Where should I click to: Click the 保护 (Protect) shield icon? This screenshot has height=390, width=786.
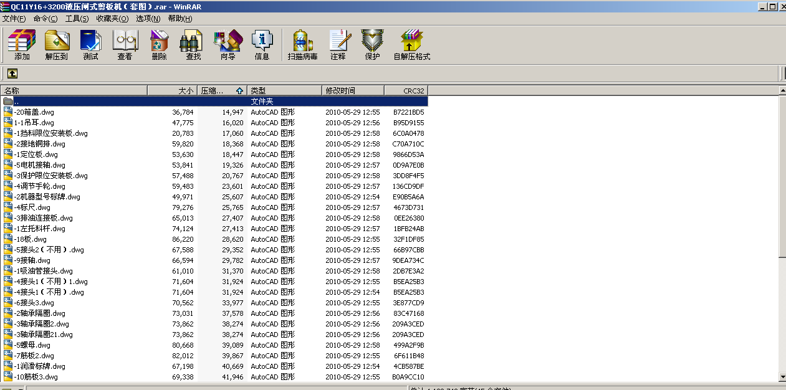[371, 45]
